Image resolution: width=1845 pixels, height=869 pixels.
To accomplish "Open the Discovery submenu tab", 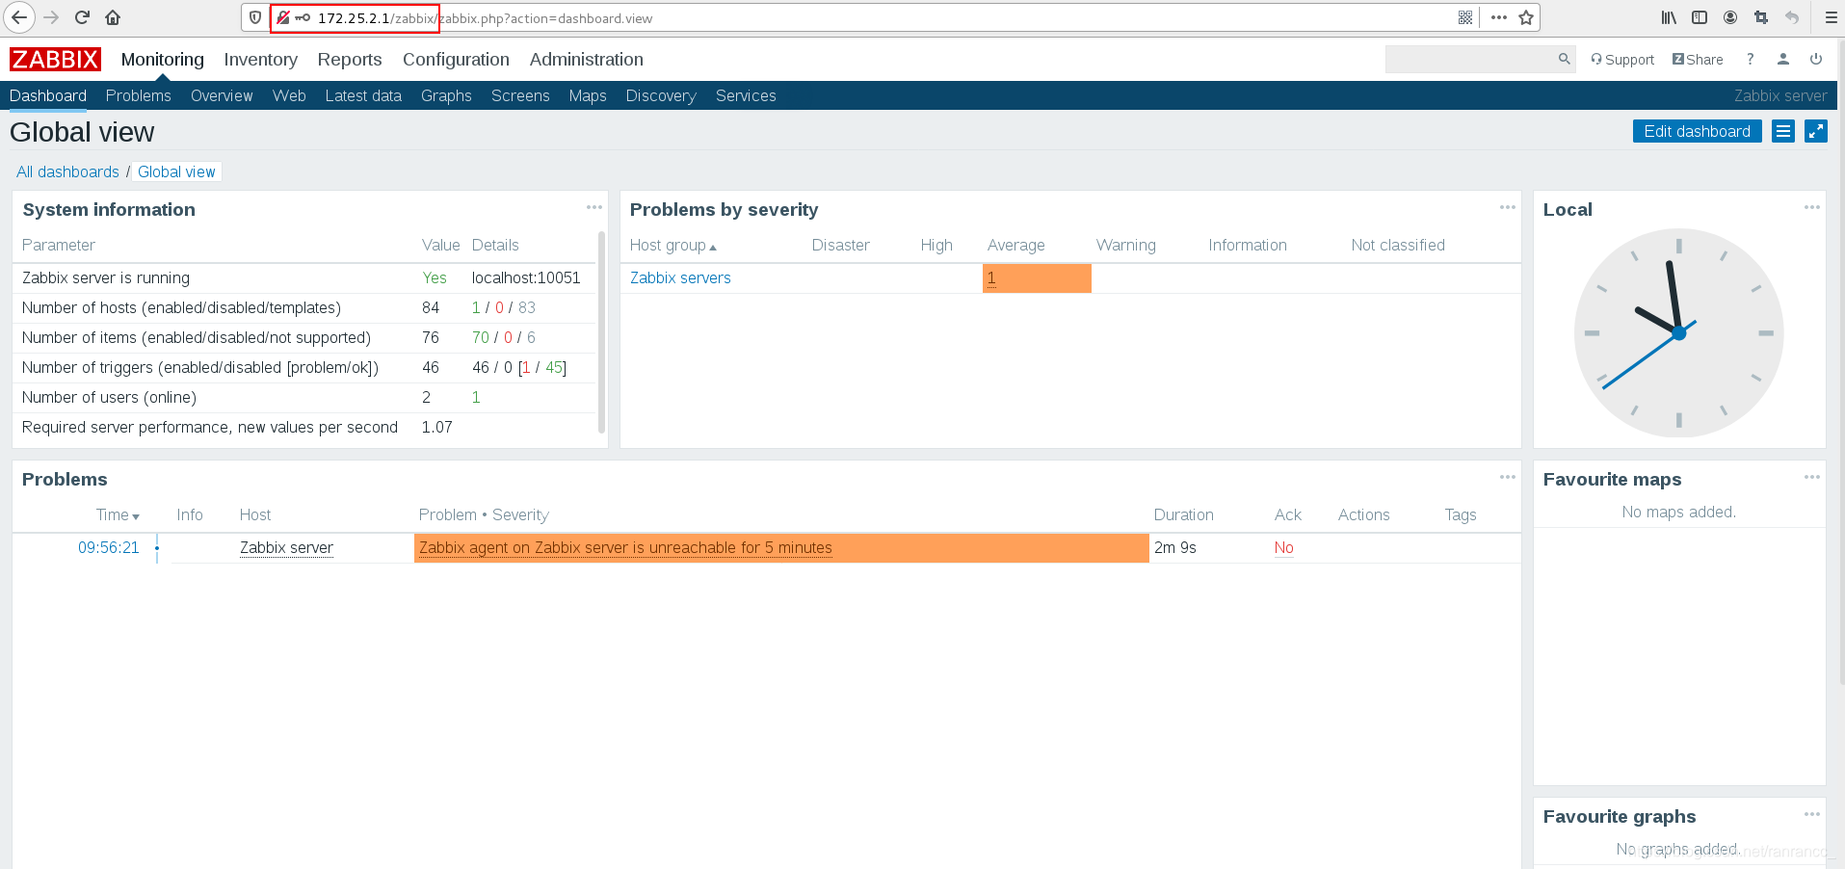I will [661, 95].
